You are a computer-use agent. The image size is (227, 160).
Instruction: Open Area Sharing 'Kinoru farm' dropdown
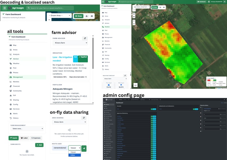coord(69,122)
